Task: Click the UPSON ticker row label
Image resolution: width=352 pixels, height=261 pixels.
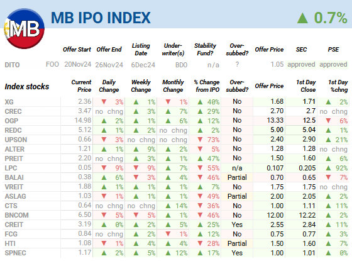Action: pos(16,140)
